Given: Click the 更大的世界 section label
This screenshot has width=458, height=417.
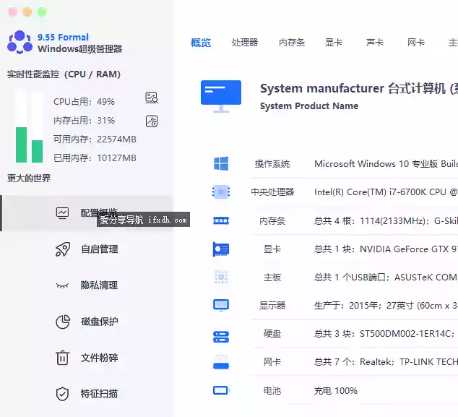Looking at the screenshot, I should (x=29, y=178).
